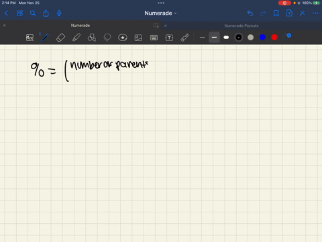Select the Shapes tool
The image size is (322, 242).
(92, 38)
